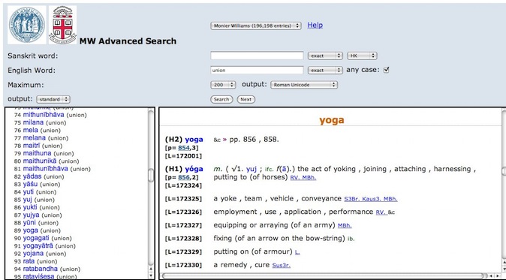Screen dimensions: 506x280
Task: Click the H2 yoga headword link
Action: coord(194,140)
